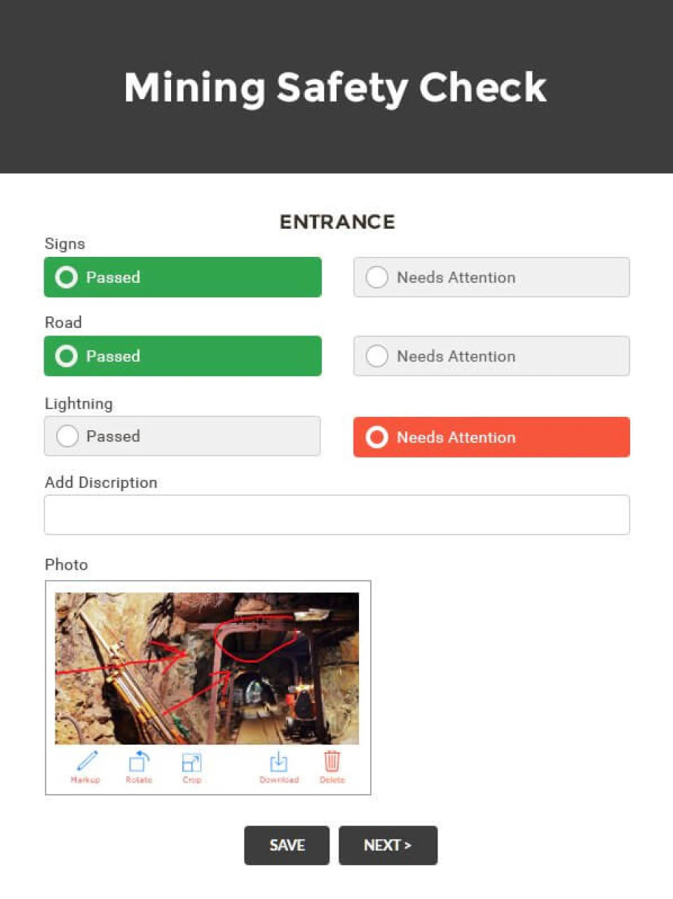Click the Download text label under the photo
This screenshot has height=899, width=673.
click(x=278, y=779)
